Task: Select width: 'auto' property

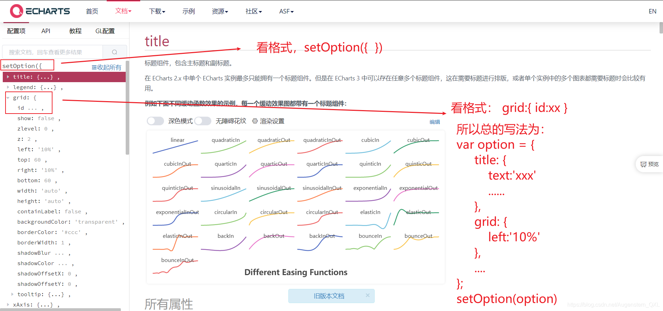Action: tap(42, 191)
